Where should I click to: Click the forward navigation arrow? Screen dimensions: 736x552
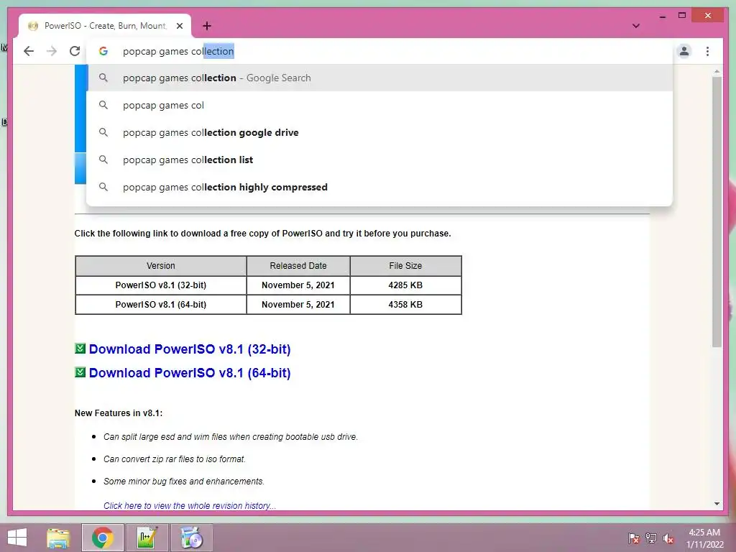tap(52, 51)
